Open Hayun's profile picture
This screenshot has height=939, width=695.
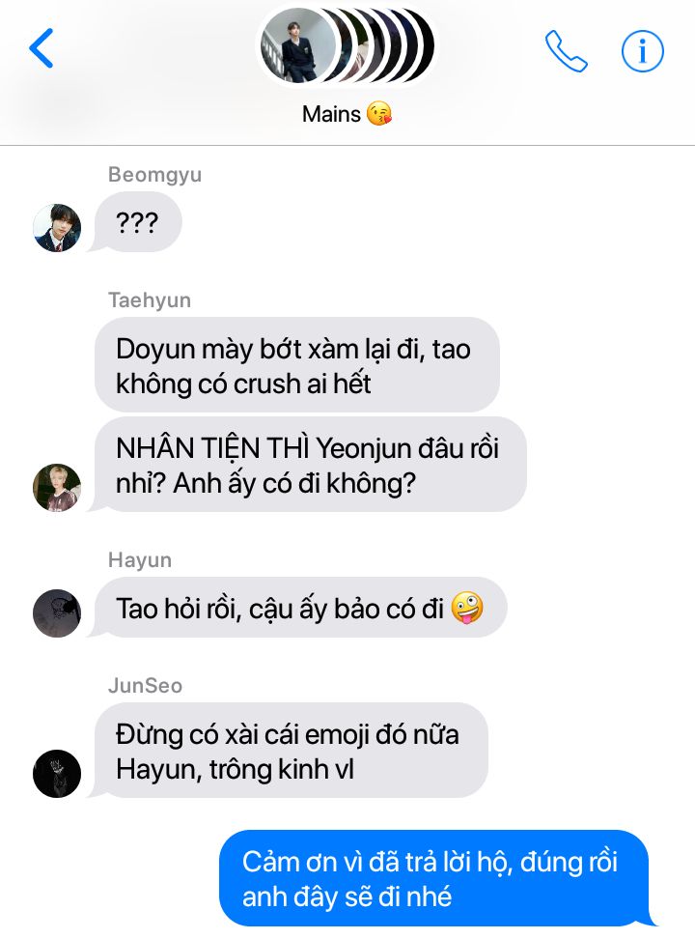tap(57, 613)
